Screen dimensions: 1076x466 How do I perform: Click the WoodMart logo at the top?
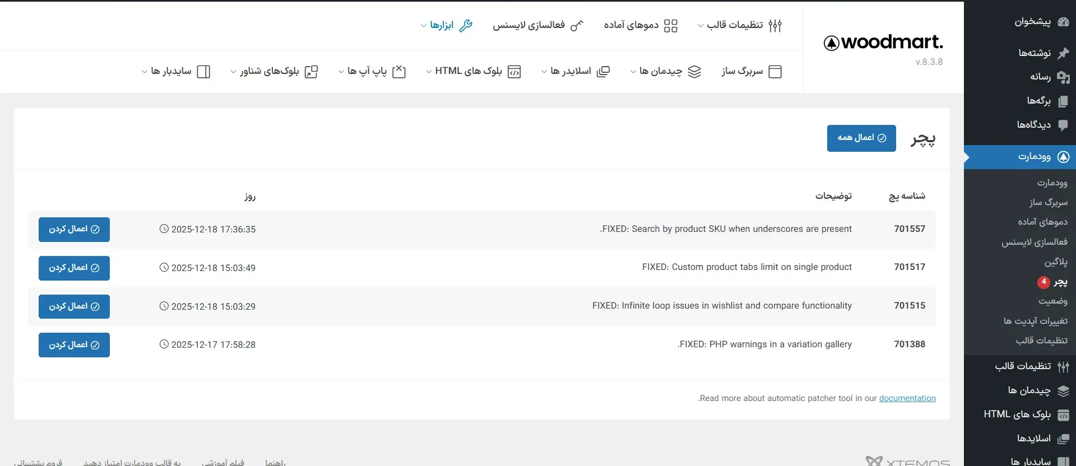(883, 43)
